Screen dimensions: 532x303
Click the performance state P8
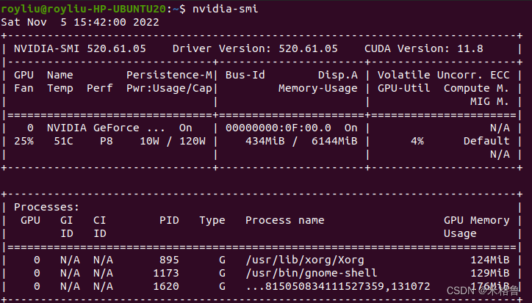tap(107, 141)
